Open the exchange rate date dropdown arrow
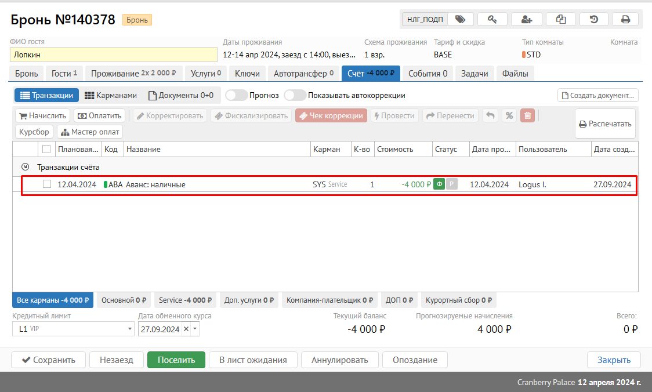 tap(195, 329)
